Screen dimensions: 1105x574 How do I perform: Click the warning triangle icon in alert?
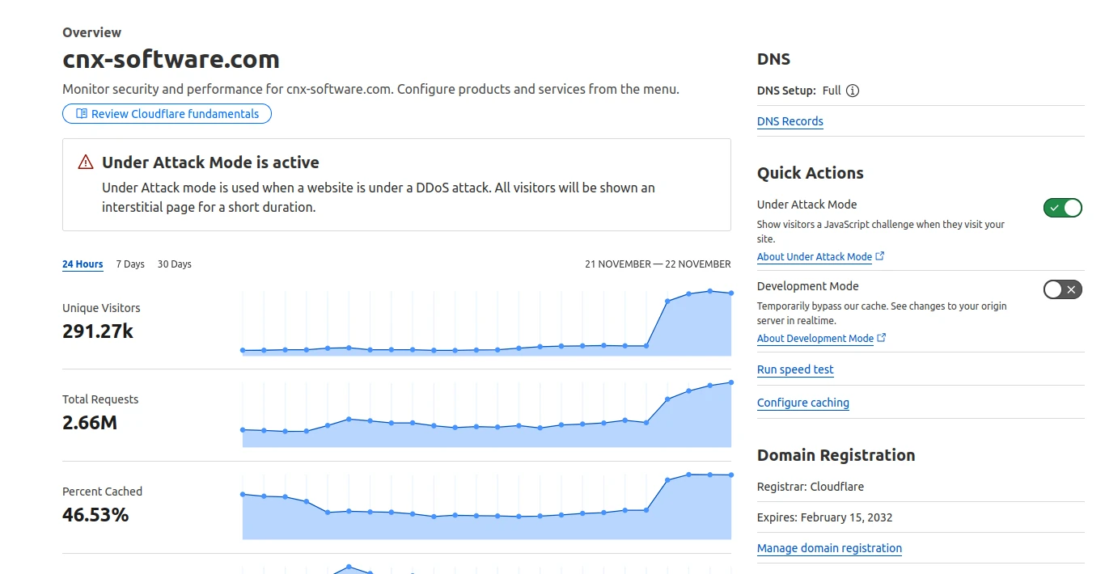click(86, 162)
